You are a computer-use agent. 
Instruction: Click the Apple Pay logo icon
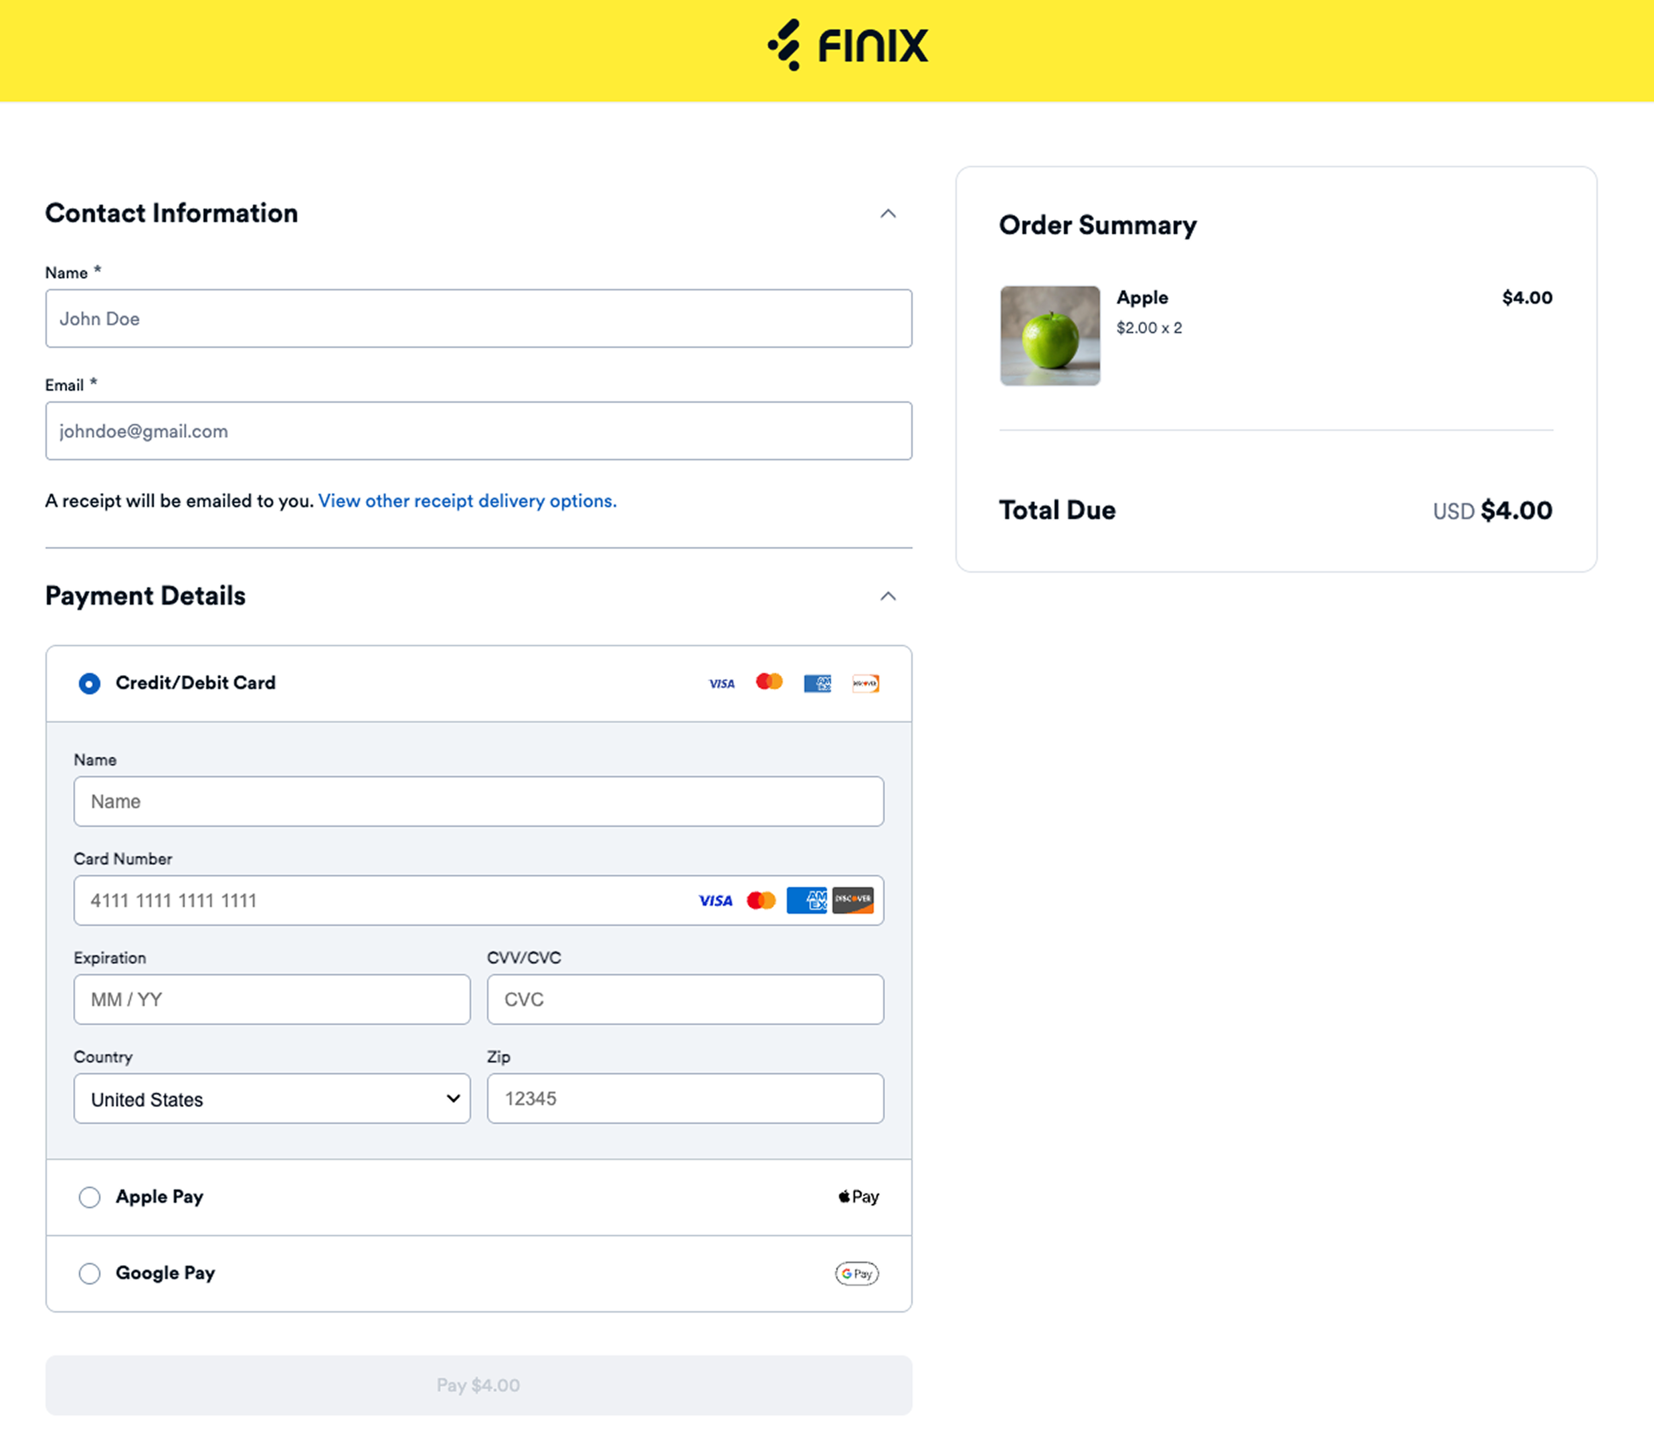point(858,1197)
